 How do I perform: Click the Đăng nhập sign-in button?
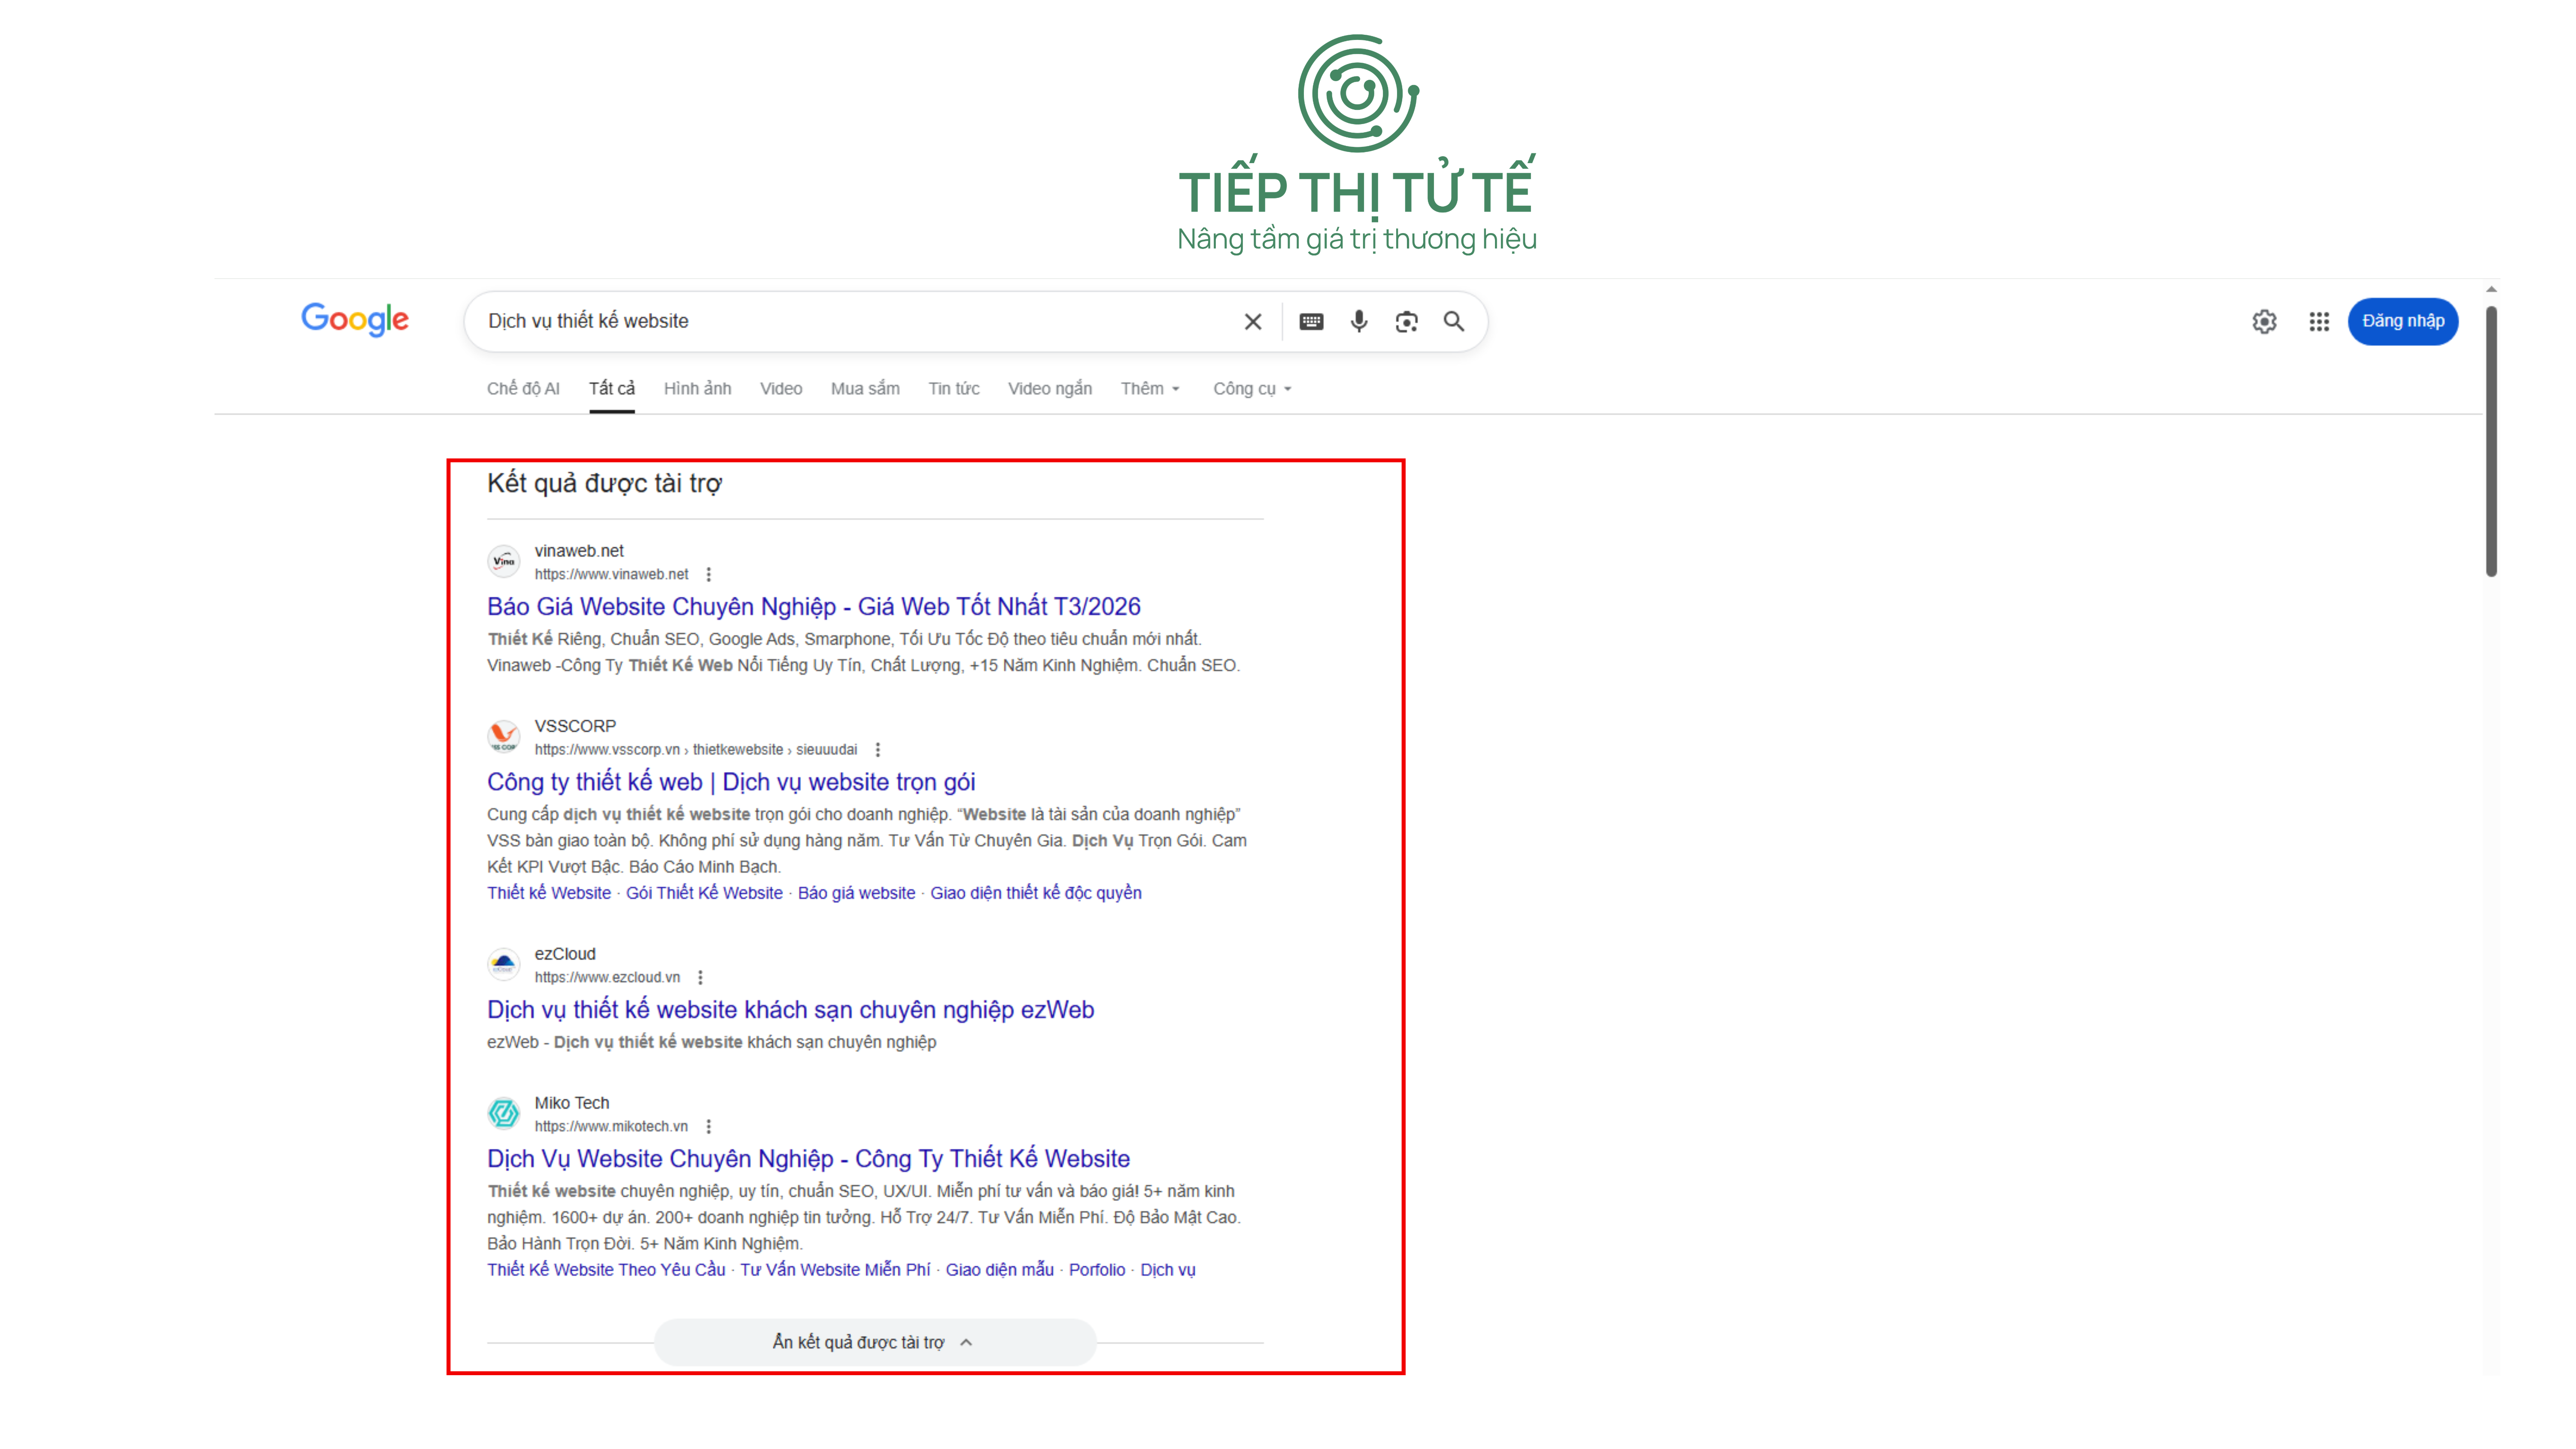2402,321
